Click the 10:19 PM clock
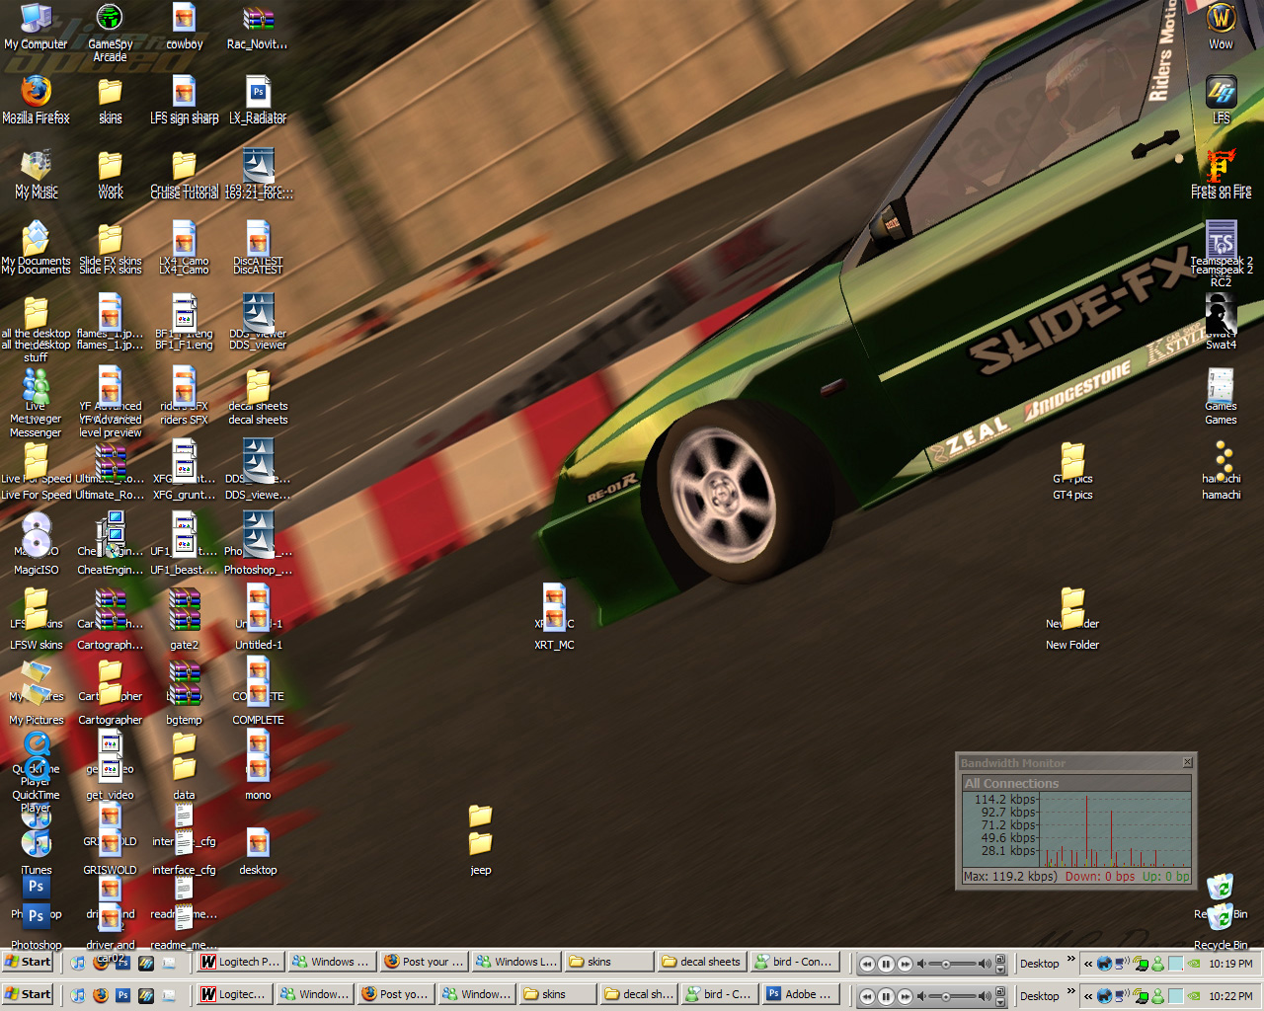 click(x=1230, y=964)
